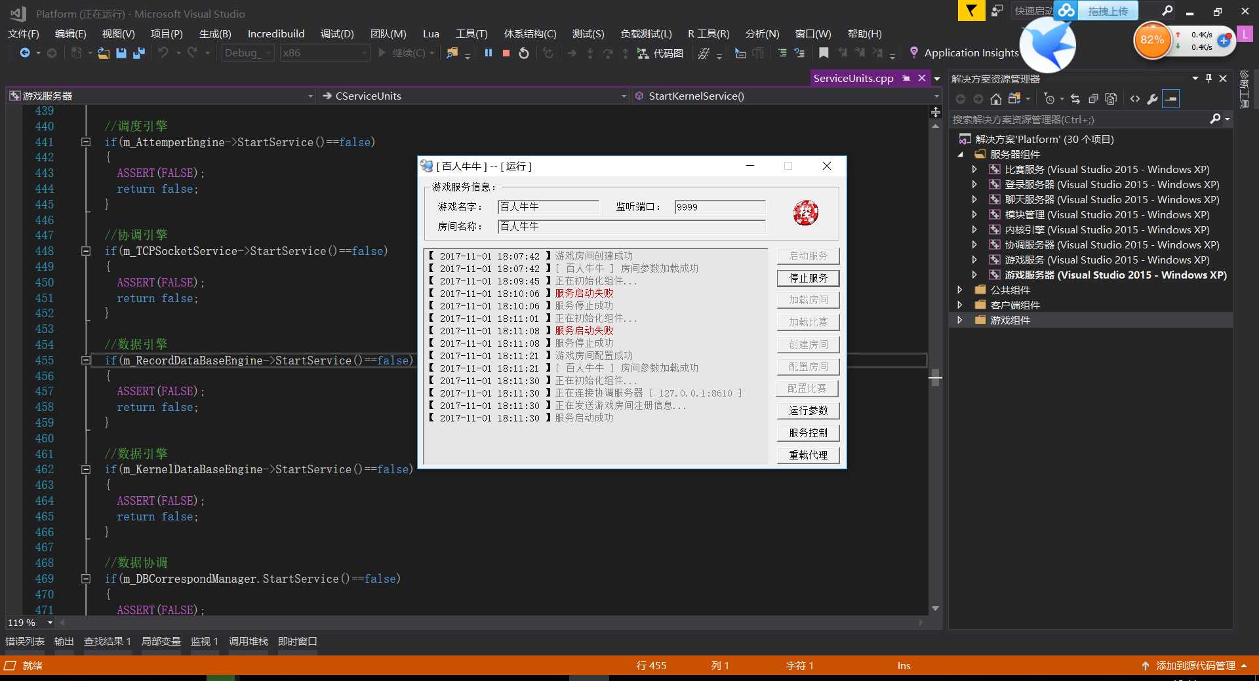Click 服务控制 button in the dialog
This screenshot has height=681, width=1259.
[808, 433]
